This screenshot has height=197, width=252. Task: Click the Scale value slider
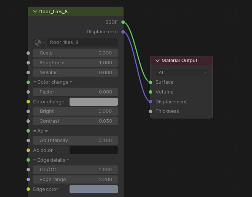tap(75, 53)
